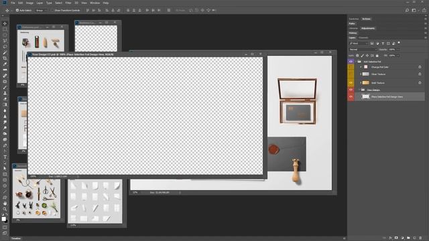Viewport: 429px width, 241px height.
Task: Show the Silver Texture layer
Action: click(x=351, y=74)
